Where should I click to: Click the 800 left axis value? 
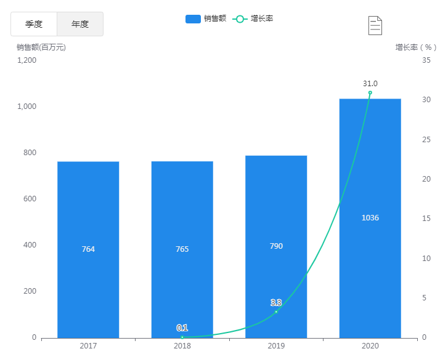coord(30,153)
